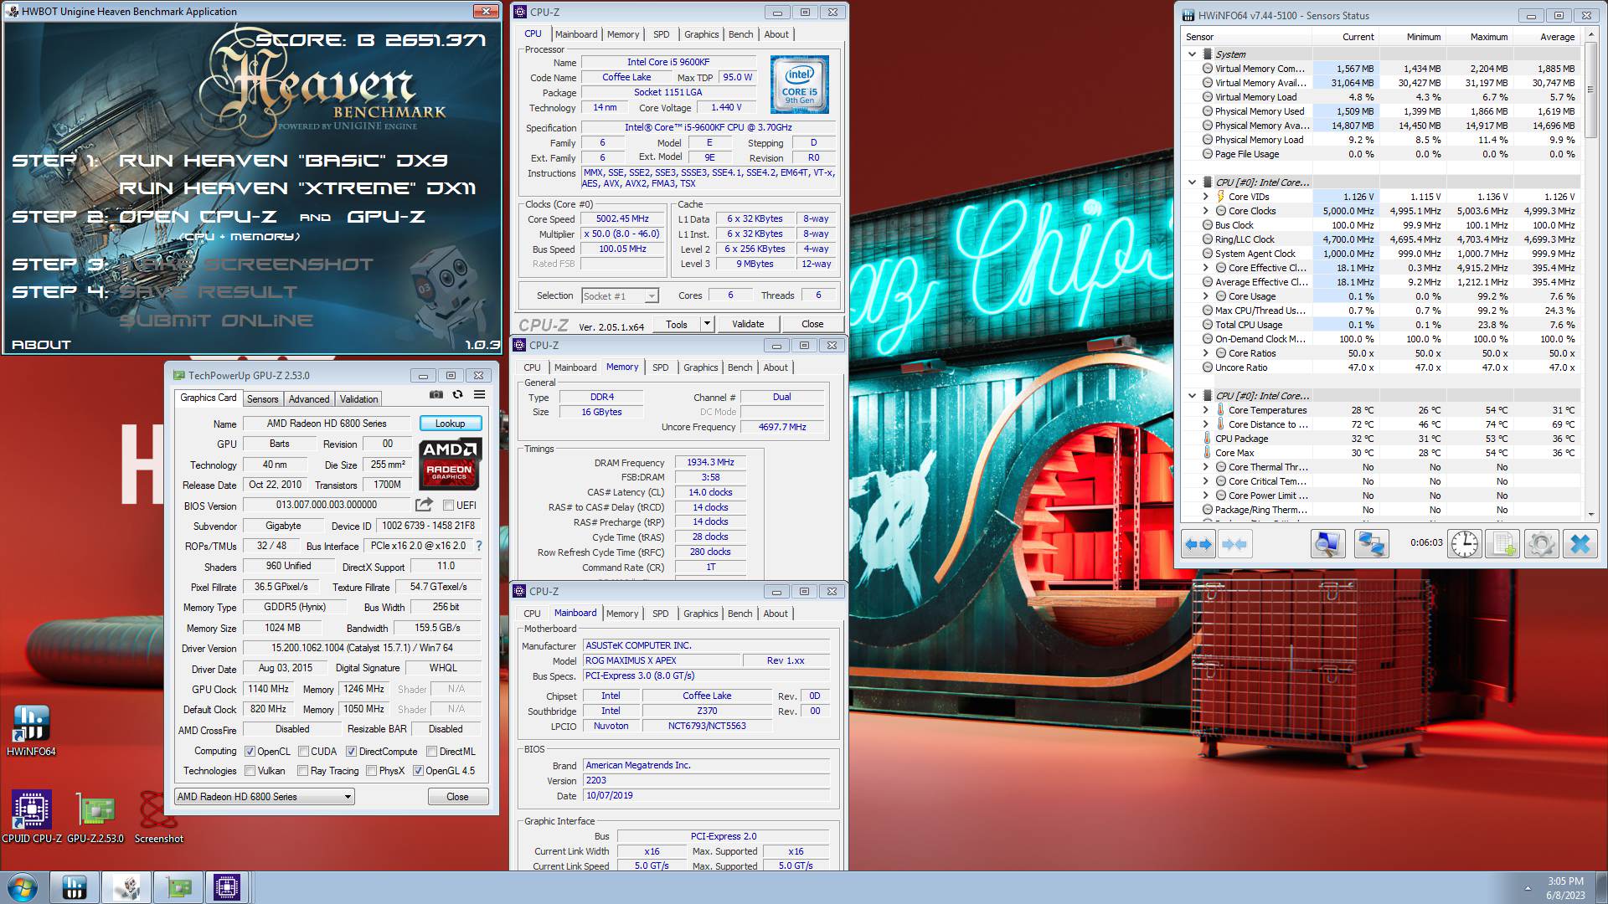Click Close button in top CPU-Z window
Image resolution: width=1608 pixels, height=904 pixels.
pyautogui.click(x=812, y=324)
